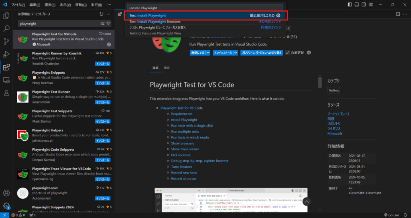
Task: Open the Source Control view
Action: (x=6, y=42)
